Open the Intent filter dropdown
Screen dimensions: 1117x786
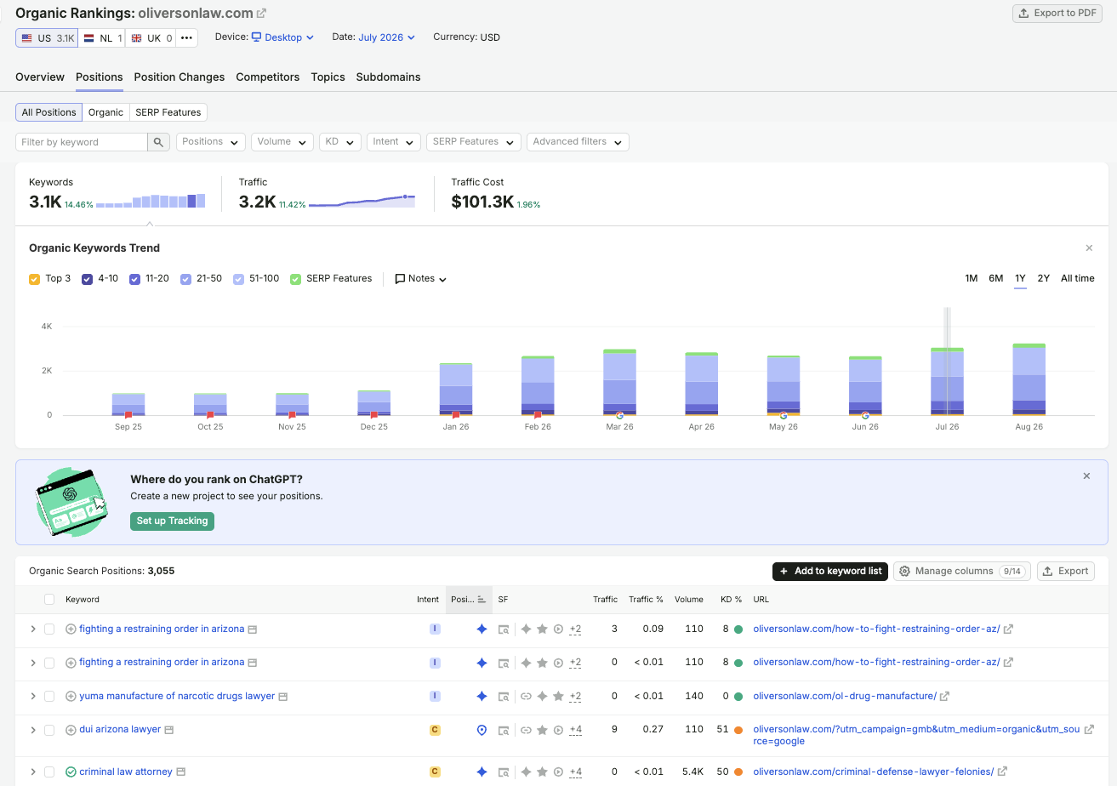pyautogui.click(x=394, y=142)
